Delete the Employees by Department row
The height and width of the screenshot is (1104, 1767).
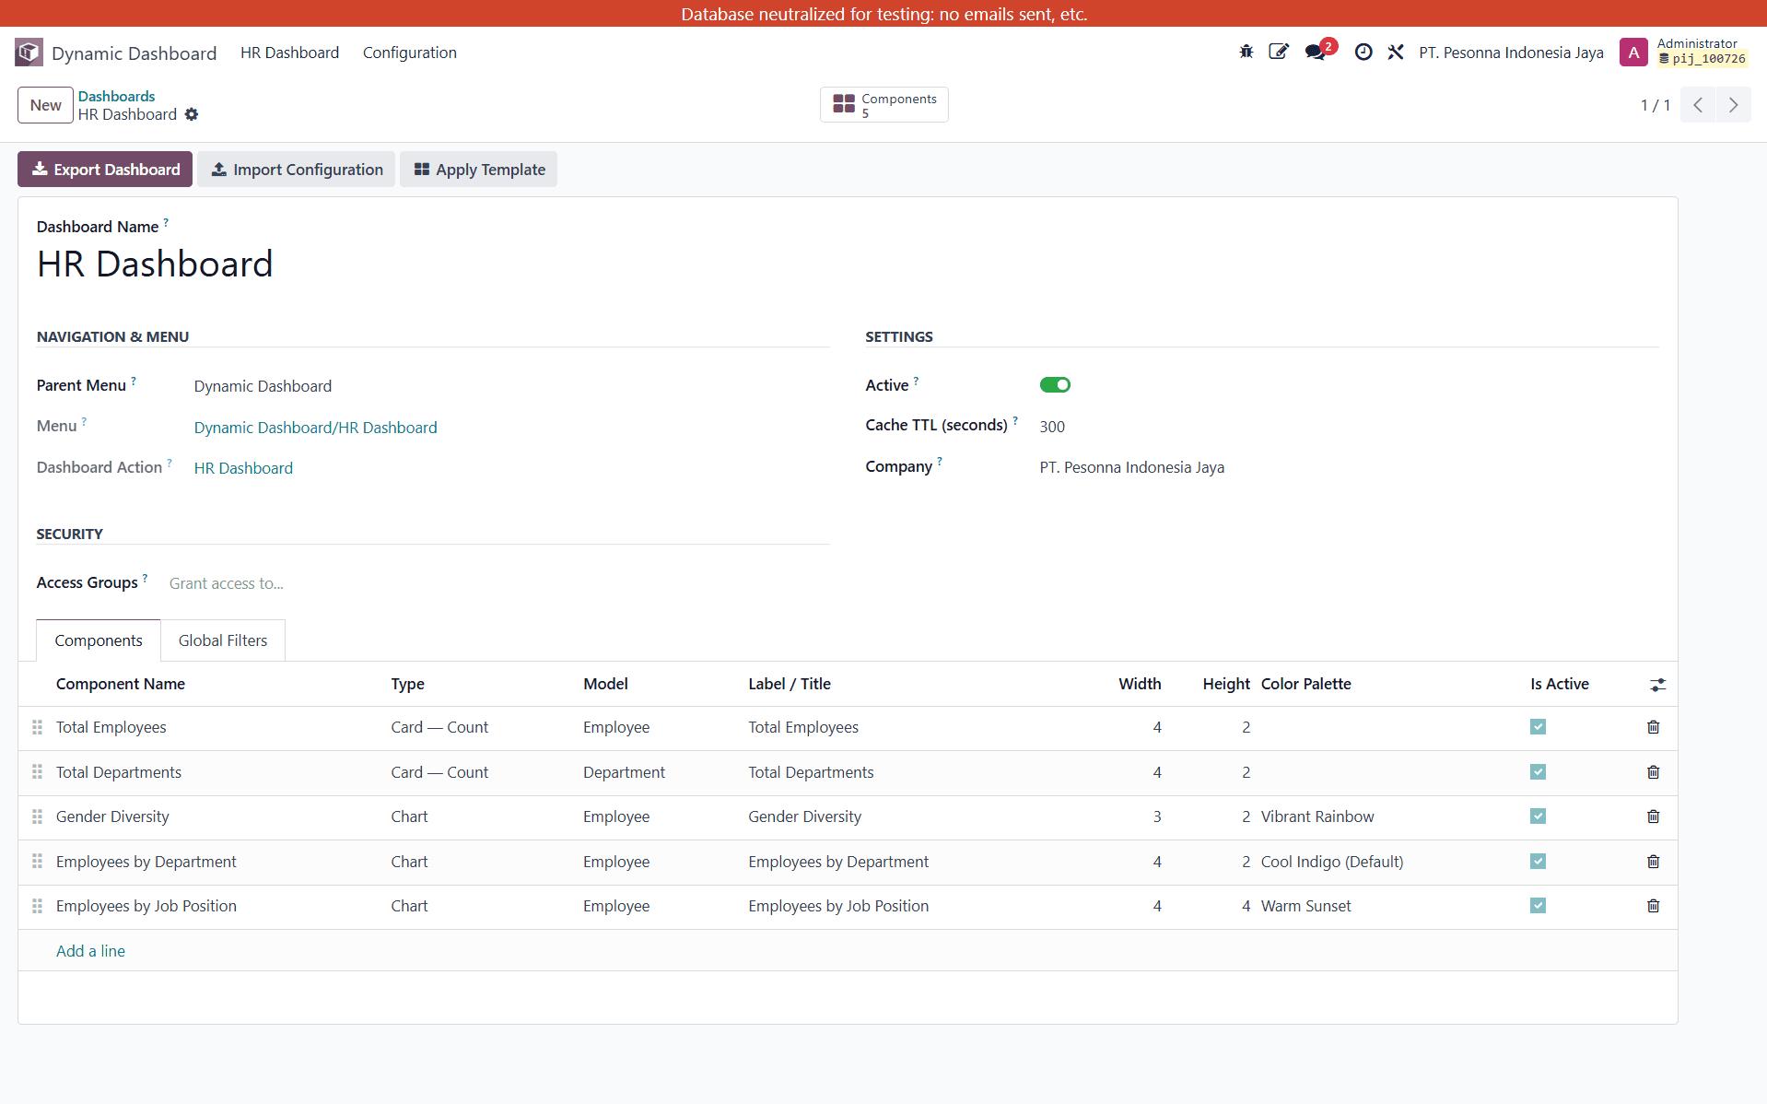pyautogui.click(x=1654, y=862)
